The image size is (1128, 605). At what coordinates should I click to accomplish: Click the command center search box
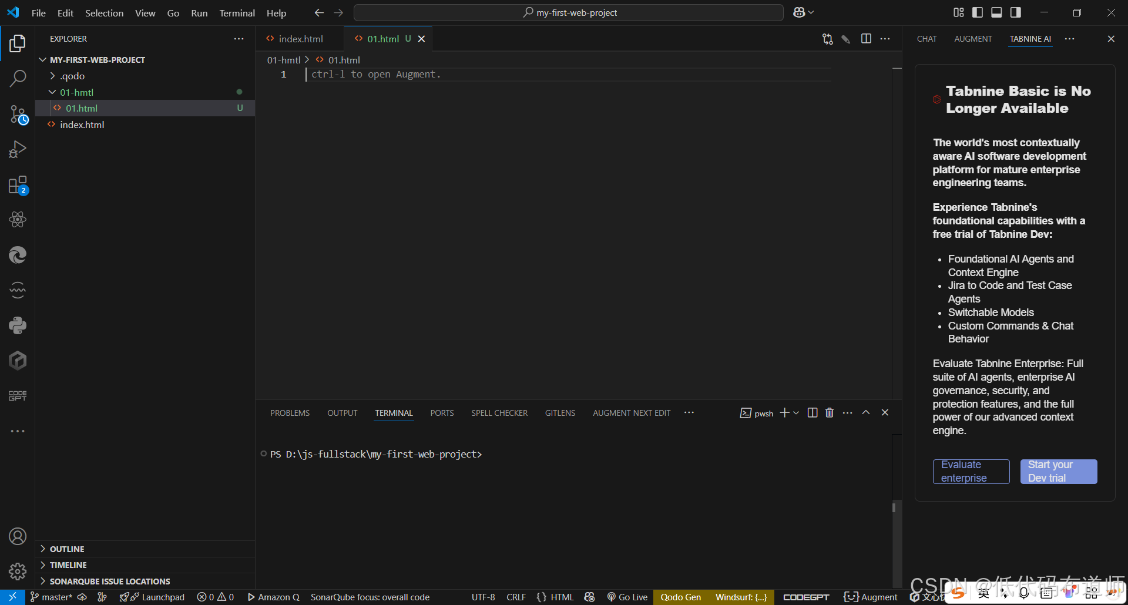[569, 12]
